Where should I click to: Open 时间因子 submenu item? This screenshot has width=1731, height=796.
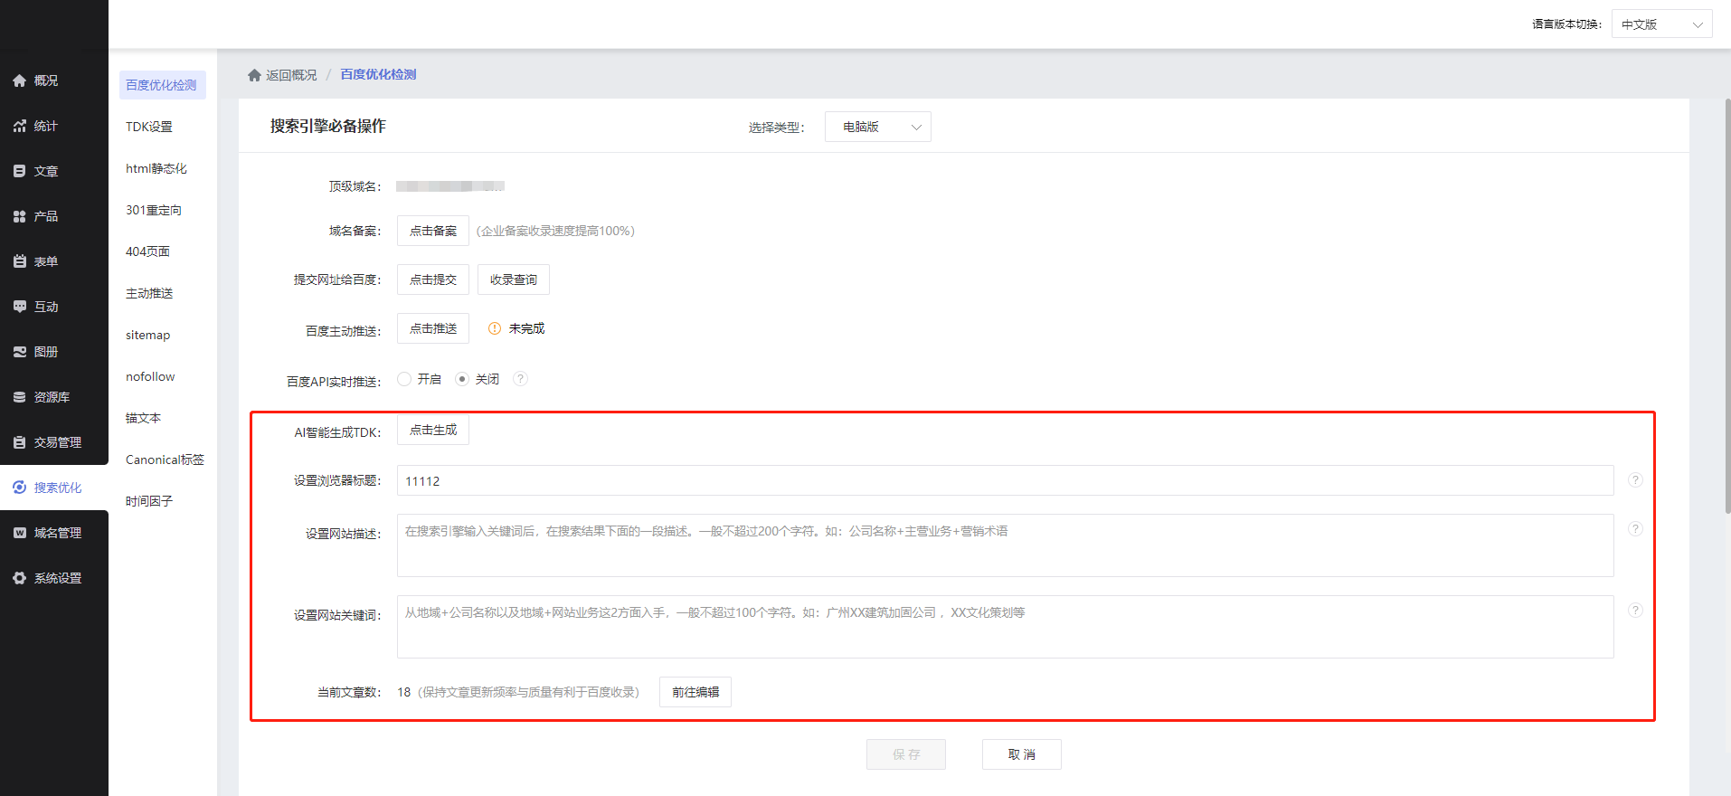(149, 501)
